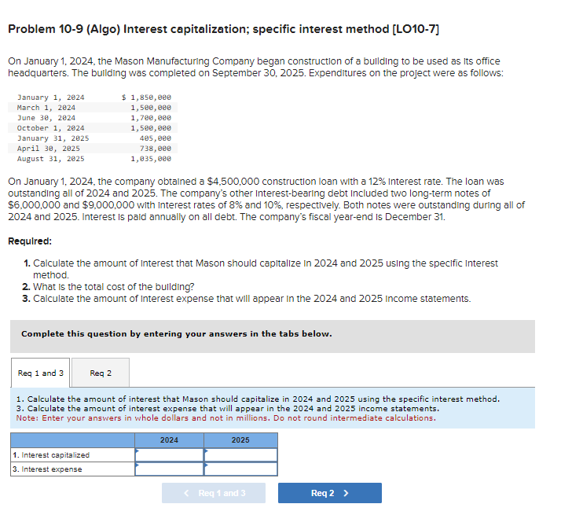
Task: Click the August 31, 2025 expenditure date
Action: point(50,159)
